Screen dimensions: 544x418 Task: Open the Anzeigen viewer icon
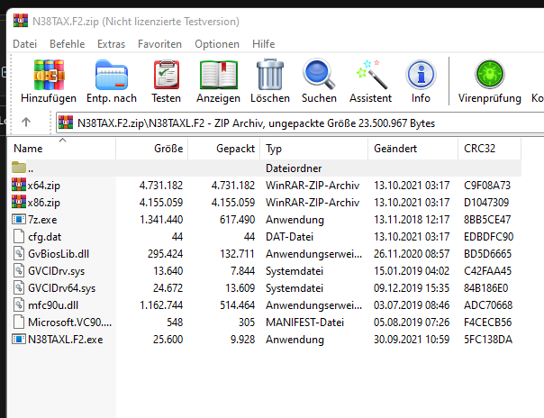219,75
